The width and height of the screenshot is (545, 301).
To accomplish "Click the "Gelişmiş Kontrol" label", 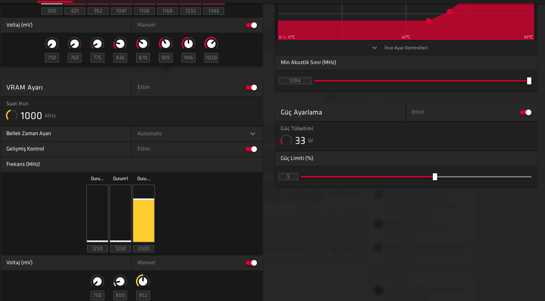I will pyautogui.click(x=25, y=149).
